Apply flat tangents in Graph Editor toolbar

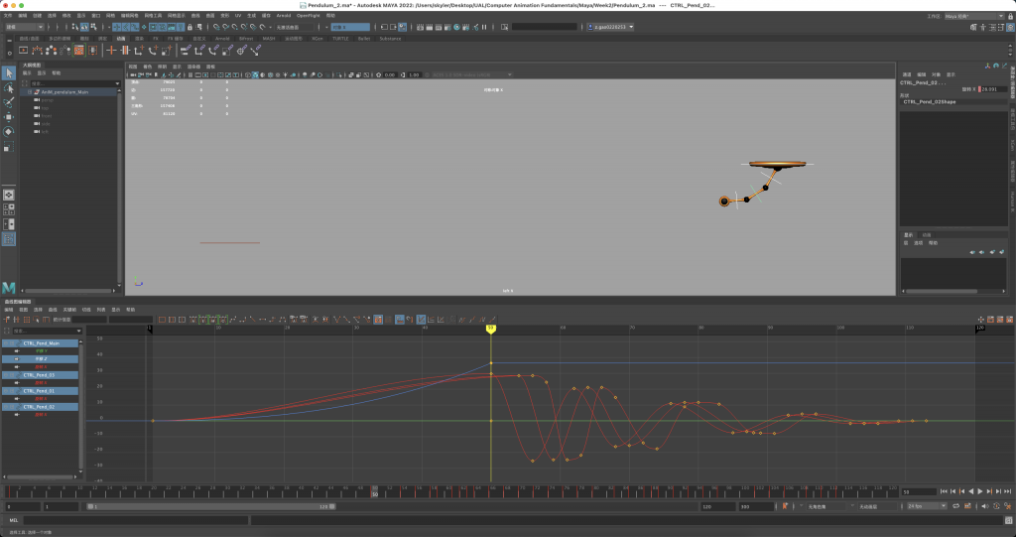[262, 319]
